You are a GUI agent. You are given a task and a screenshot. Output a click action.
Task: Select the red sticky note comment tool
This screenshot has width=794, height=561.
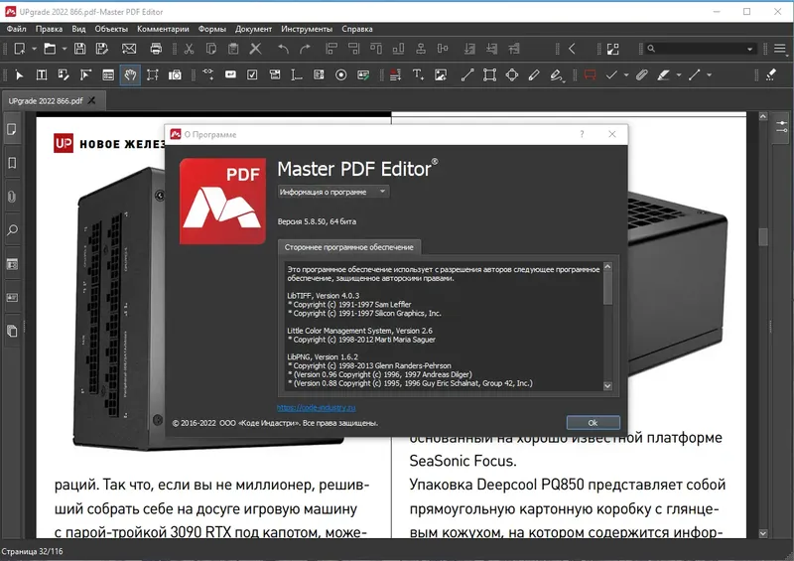tap(590, 75)
